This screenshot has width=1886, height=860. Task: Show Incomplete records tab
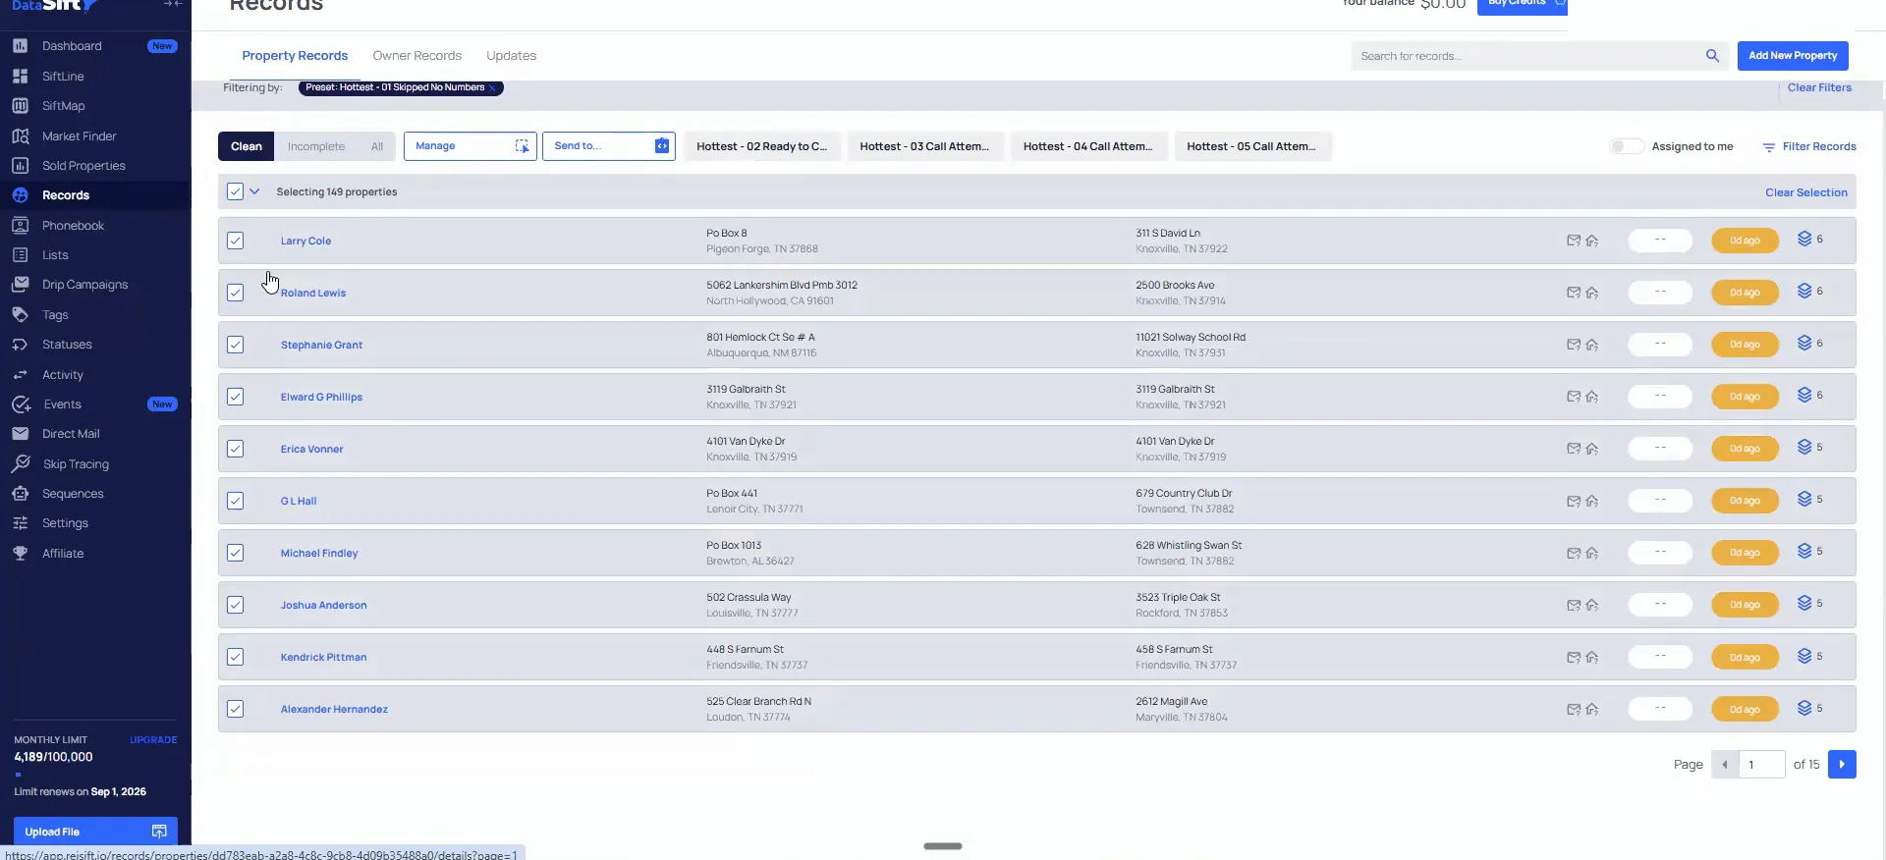click(316, 146)
